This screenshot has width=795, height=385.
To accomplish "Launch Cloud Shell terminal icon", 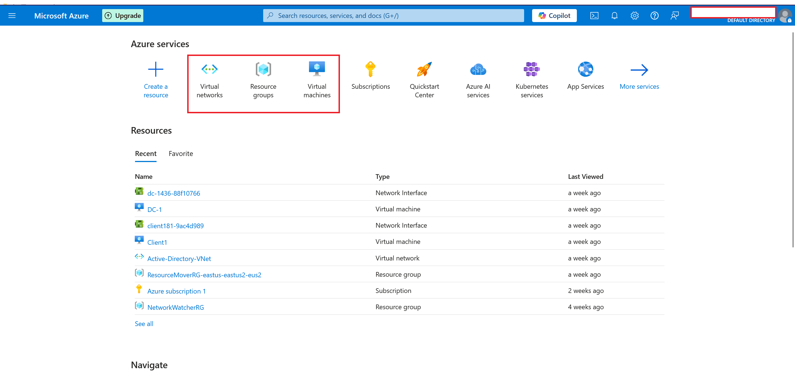I will (x=594, y=16).
